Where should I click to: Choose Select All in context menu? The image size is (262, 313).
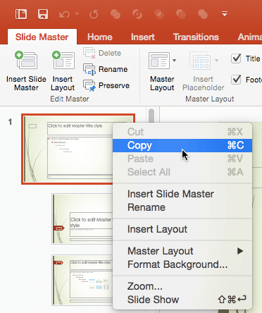tap(182, 172)
